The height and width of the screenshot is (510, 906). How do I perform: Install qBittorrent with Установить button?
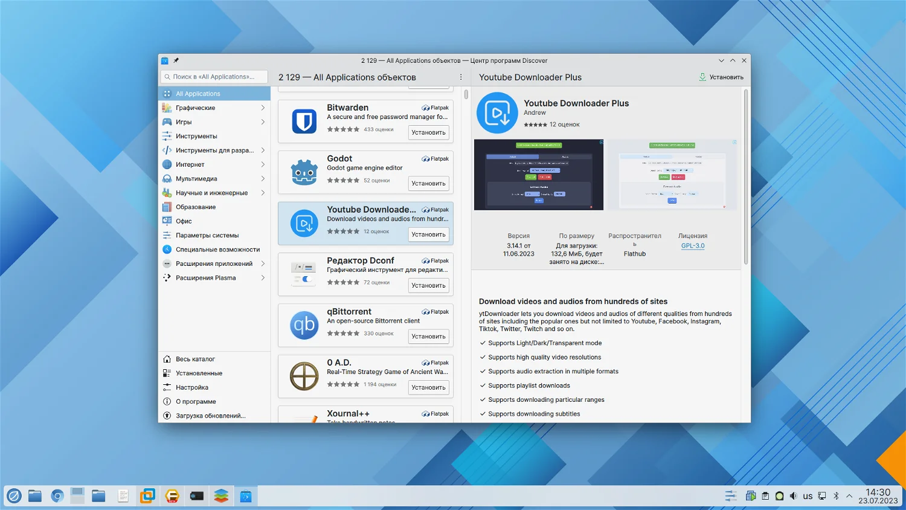pos(429,337)
